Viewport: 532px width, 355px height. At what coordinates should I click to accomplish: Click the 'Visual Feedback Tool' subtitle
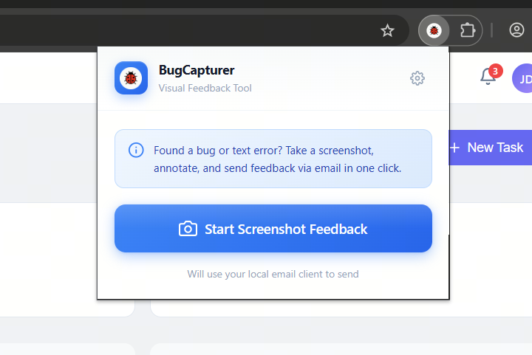pyautogui.click(x=205, y=88)
